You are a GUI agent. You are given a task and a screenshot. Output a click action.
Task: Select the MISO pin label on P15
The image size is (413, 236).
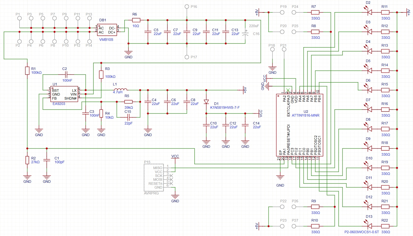tap(158, 168)
